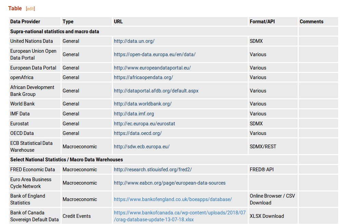Open the United Nations Data URL
Image resolution: width=348 pixels, height=224 pixels.
pyautogui.click(x=133, y=41)
